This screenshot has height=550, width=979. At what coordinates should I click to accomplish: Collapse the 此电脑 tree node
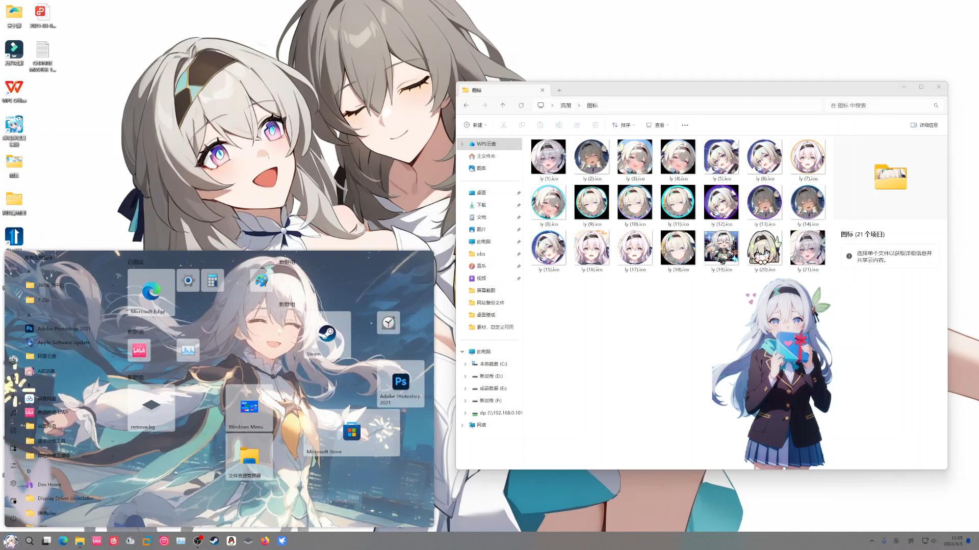tap(462, 351)
